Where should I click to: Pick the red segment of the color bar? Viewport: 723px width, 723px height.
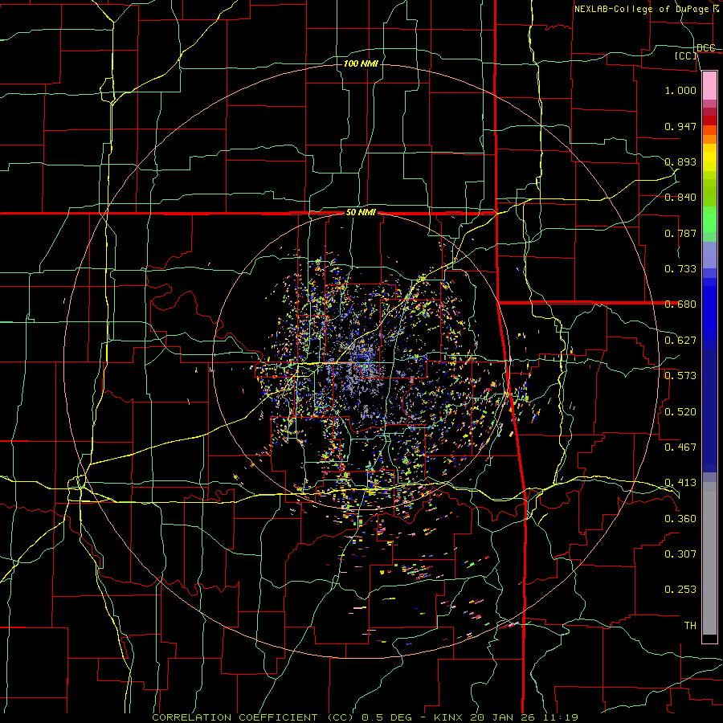[709, 120]
